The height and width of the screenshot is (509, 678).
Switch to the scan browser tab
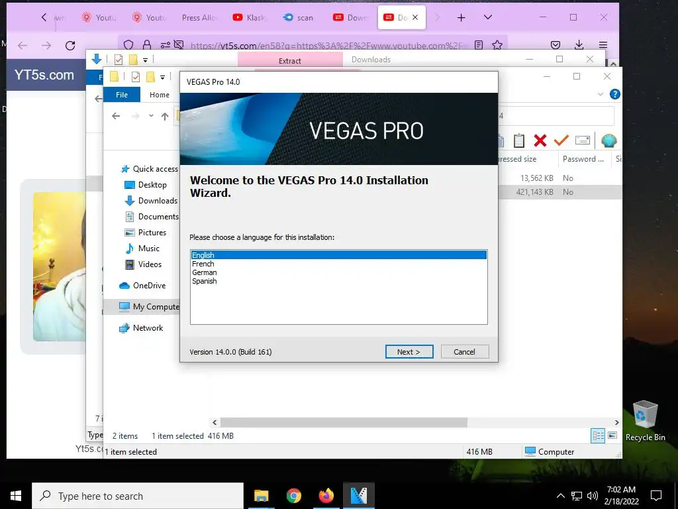[299, 18]
